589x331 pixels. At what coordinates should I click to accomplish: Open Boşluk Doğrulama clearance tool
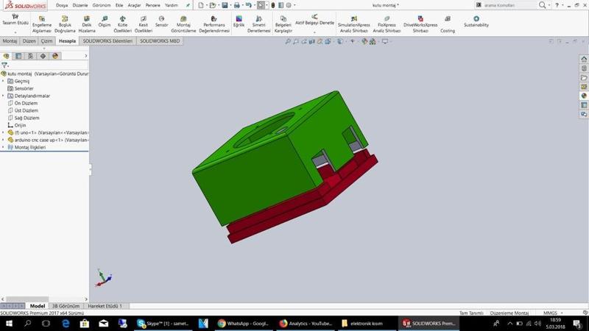tap(65, 24)
